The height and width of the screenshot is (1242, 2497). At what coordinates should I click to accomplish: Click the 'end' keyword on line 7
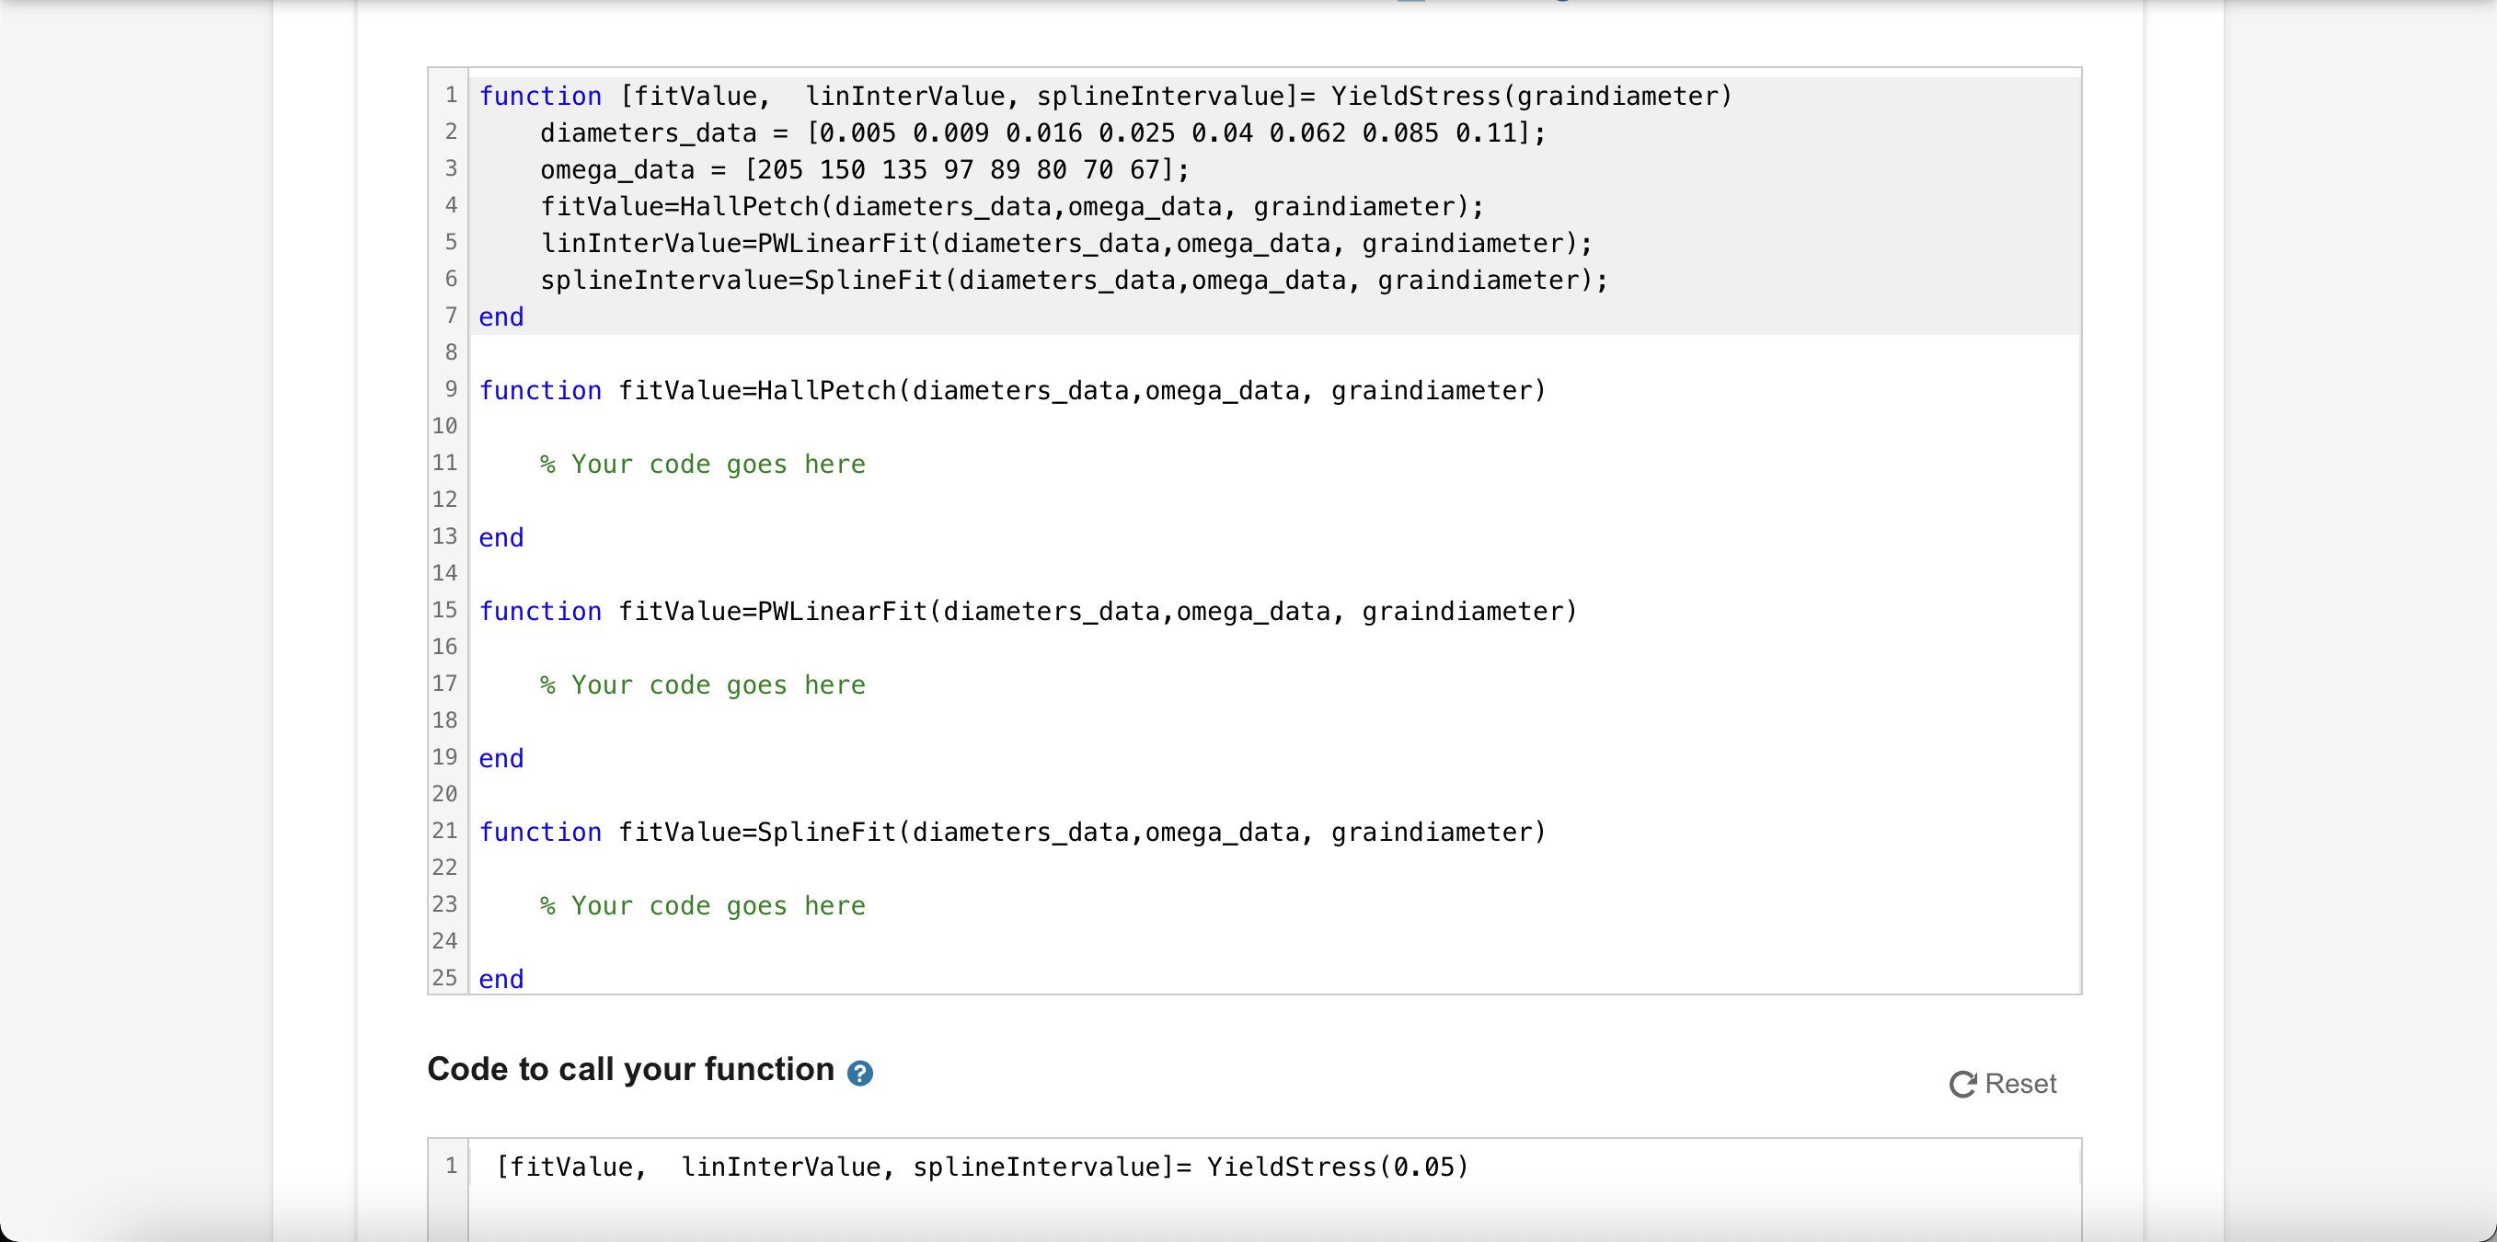(501, 317)
